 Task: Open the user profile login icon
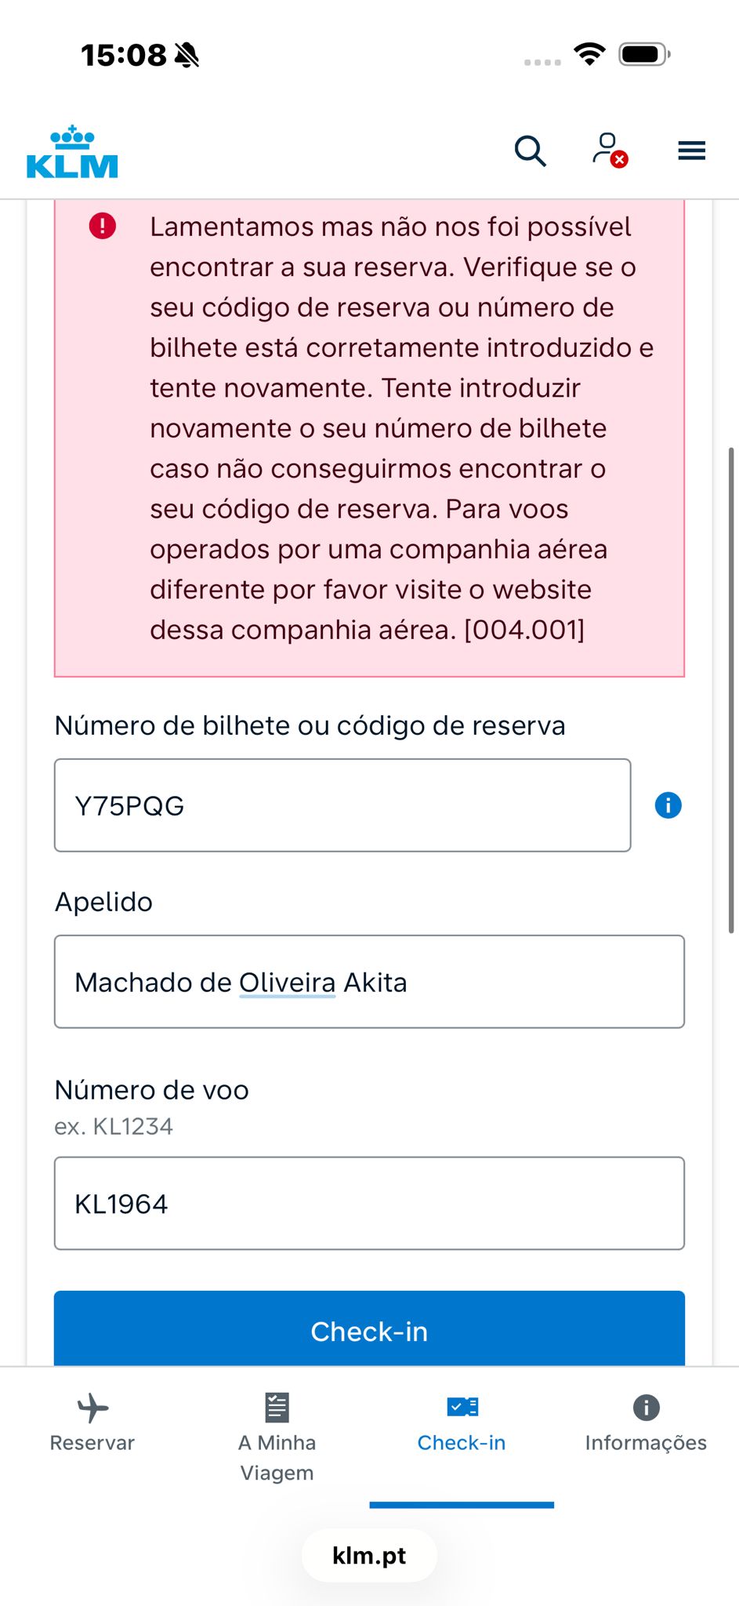(x=609, y=150)
